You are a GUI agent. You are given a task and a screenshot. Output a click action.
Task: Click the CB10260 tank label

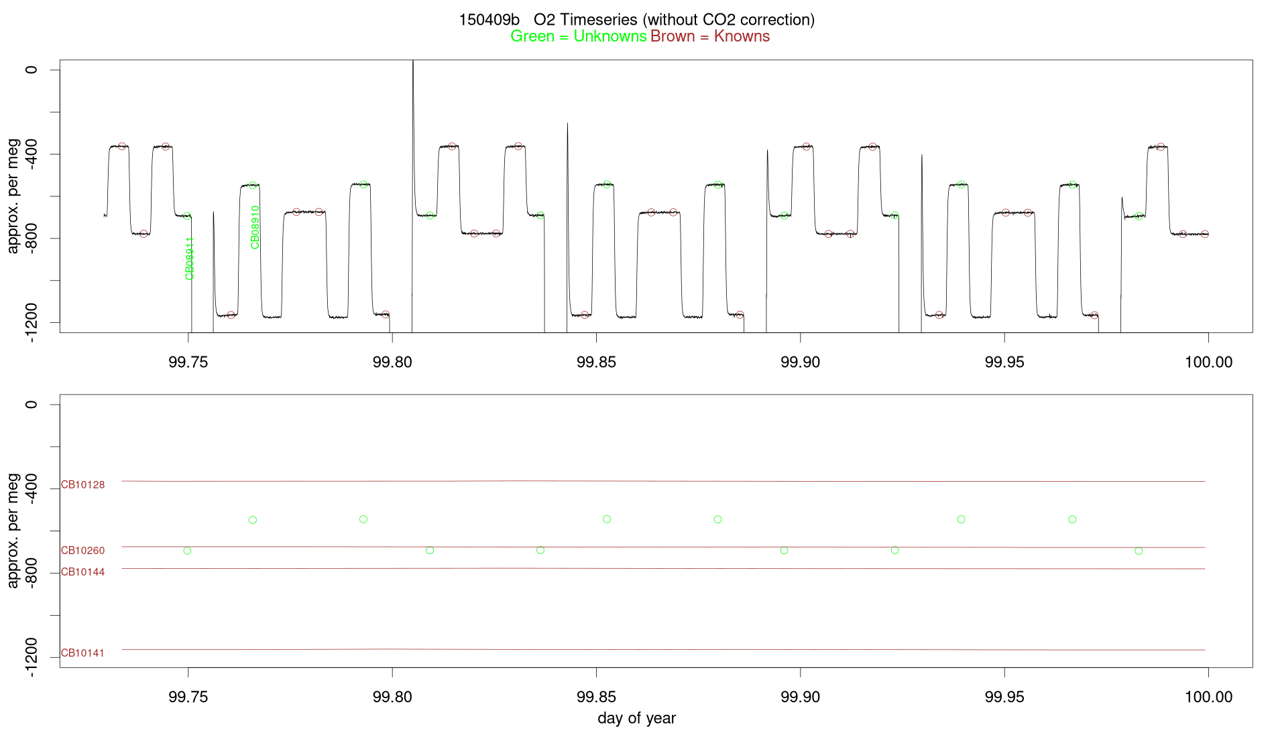coord(83,551)
